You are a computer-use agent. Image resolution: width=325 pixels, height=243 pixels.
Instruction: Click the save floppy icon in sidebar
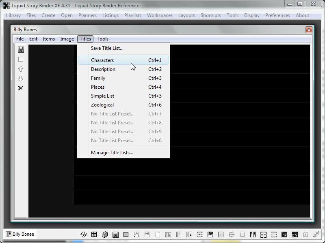tap(21, 49)
